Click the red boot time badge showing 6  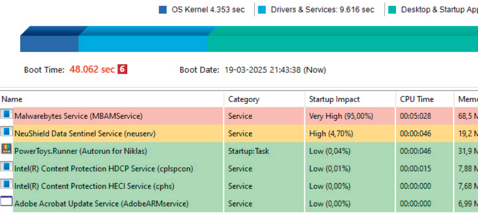coord(122,70)
